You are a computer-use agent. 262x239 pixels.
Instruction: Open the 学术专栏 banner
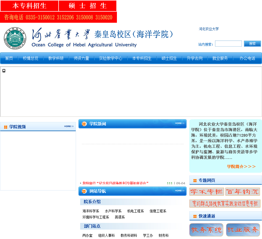(207, 192)
